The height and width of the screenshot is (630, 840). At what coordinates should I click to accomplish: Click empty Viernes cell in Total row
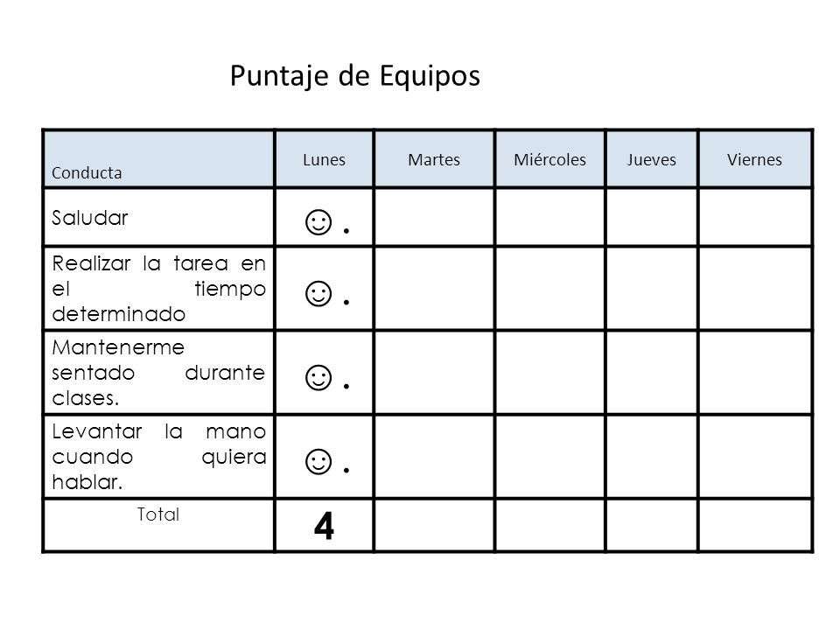(755, 526)
